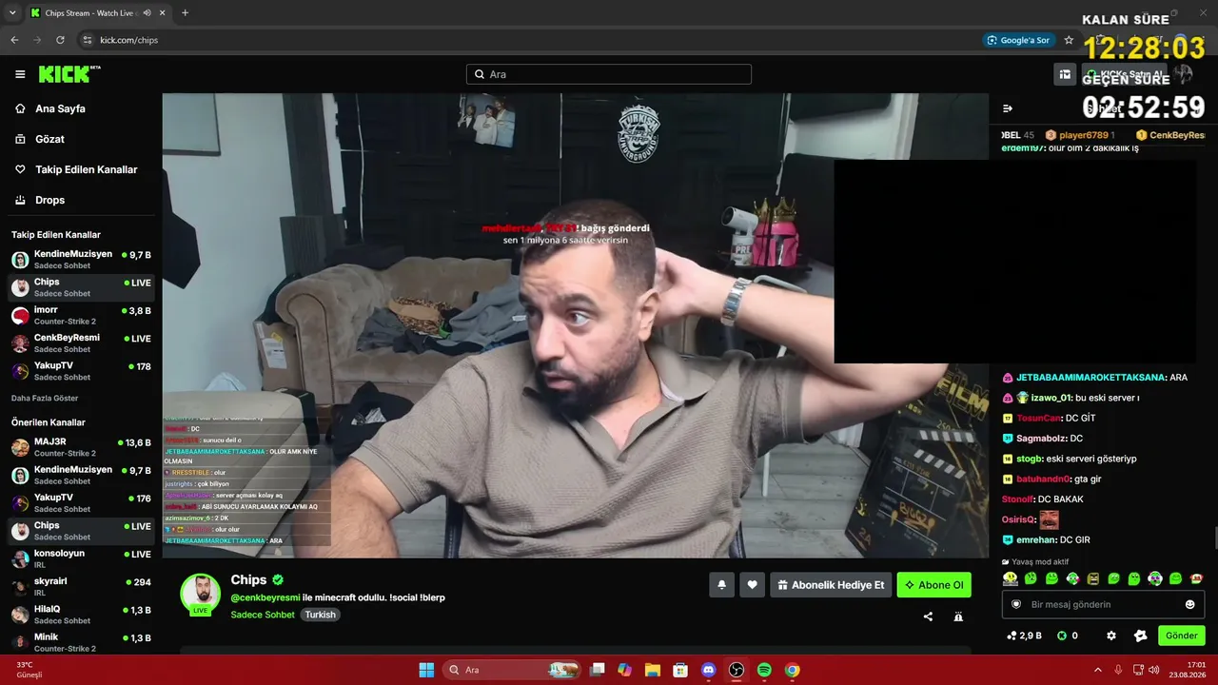Open imorr channel in followed list
The height and width of the screenshot is (685, 1218).
coord(81,315)
